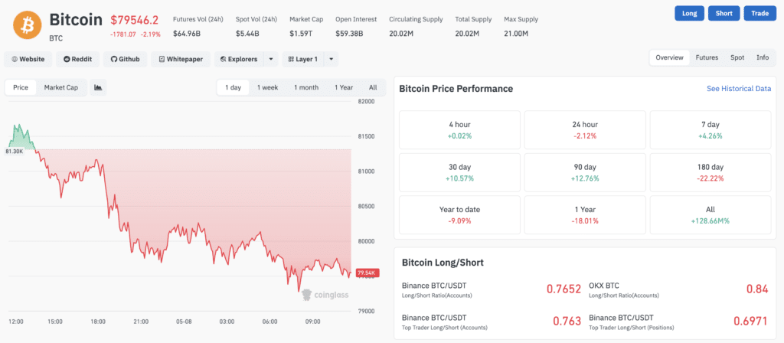Switch to the Info tab

[x=763, y=57]
